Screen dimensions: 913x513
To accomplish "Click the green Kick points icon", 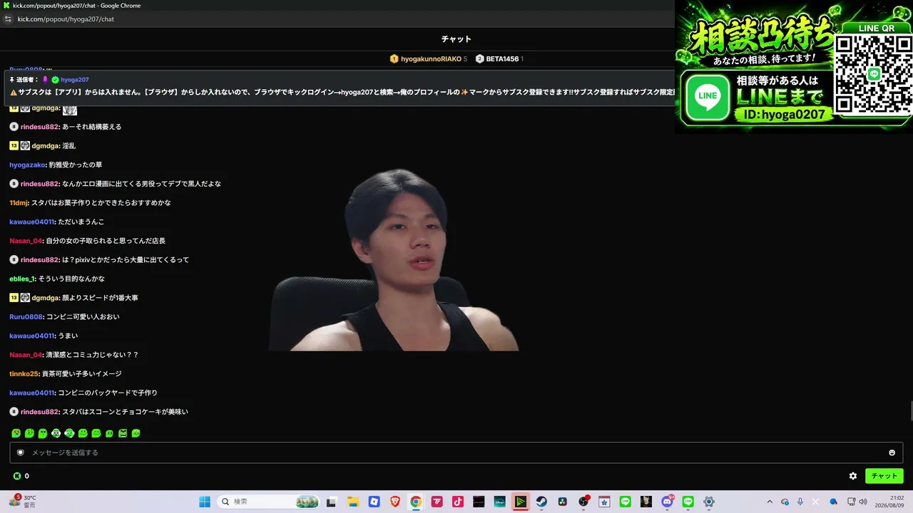I will [x=17, y=476].
